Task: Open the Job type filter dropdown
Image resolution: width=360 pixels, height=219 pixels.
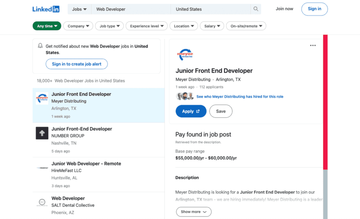Action: point(110,26)
